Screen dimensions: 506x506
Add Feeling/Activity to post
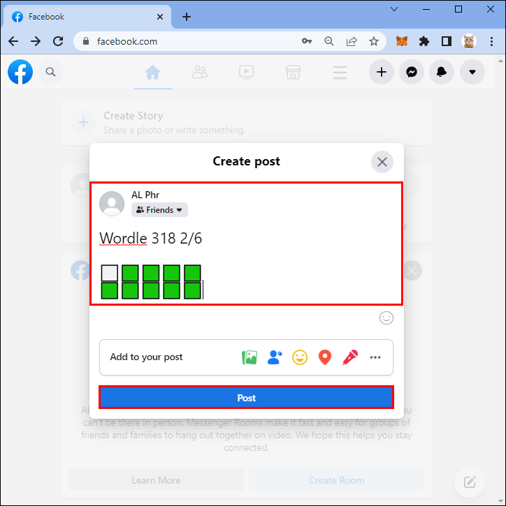[x=300, y=357]
